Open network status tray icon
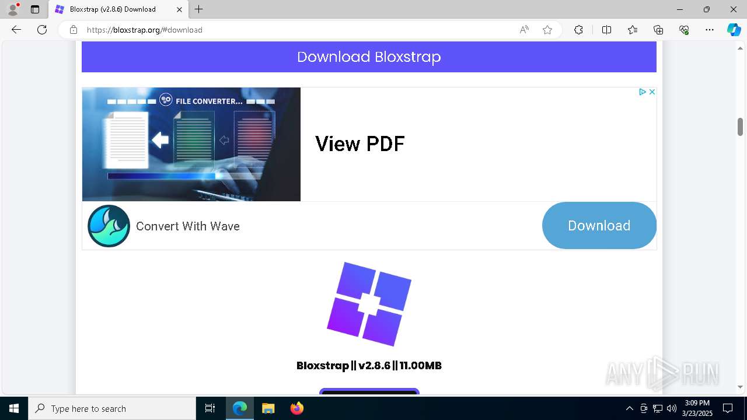The width and height of the screenshot is (747, 420). click(x=658, y=408)
